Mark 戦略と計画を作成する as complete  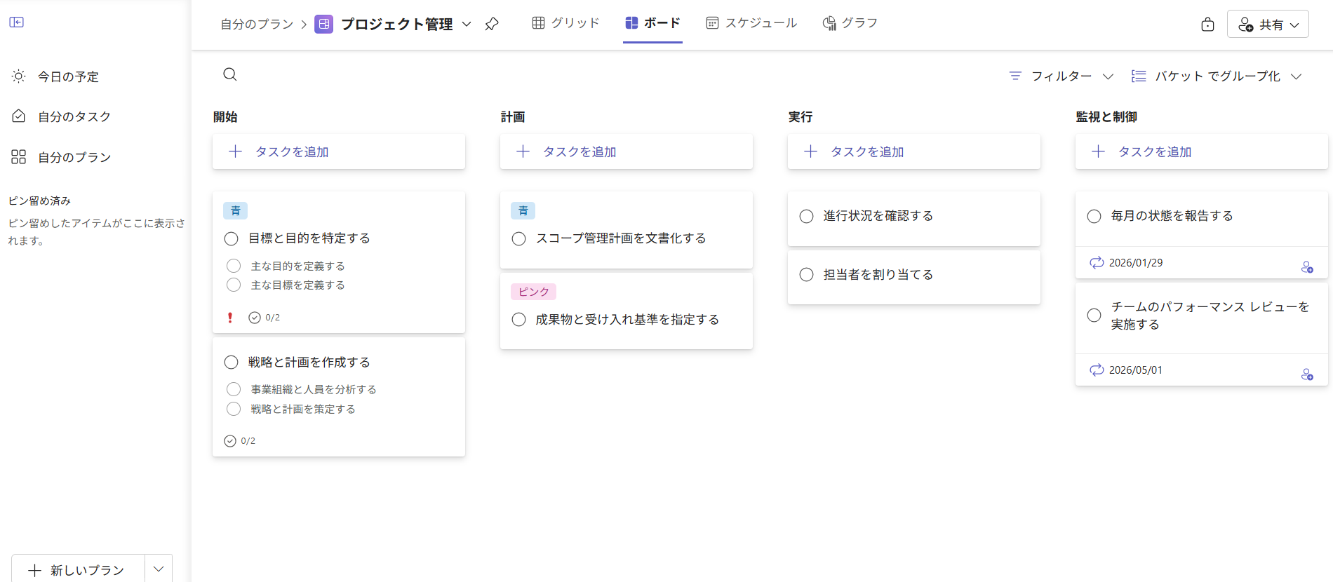232,363
